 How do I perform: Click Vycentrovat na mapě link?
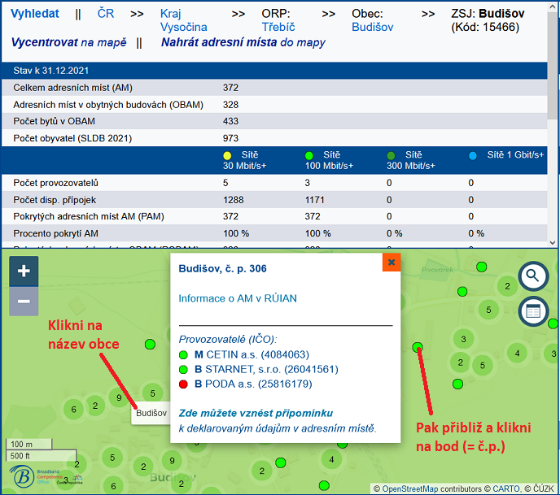point(69,42)
